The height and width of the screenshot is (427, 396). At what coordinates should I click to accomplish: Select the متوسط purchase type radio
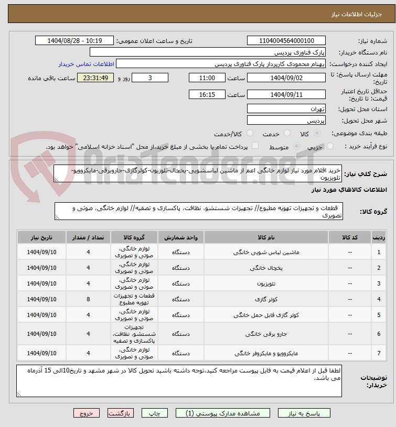click(296, 146)
